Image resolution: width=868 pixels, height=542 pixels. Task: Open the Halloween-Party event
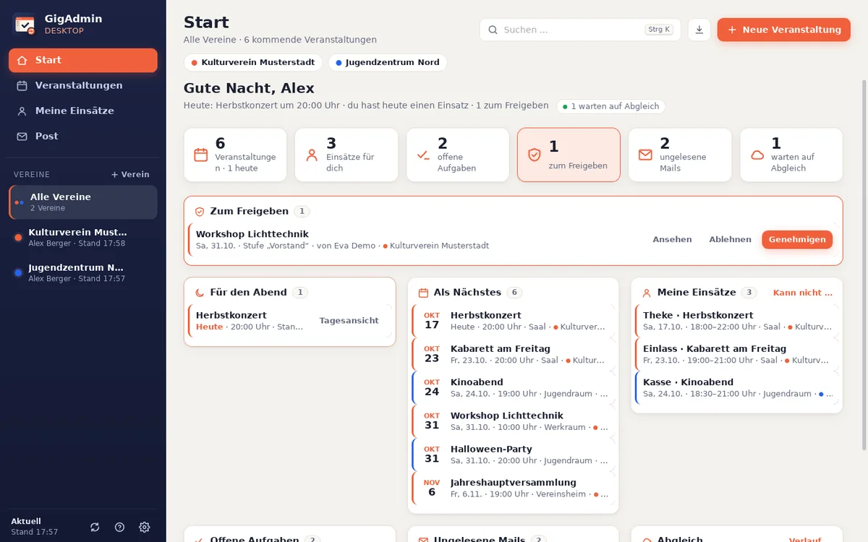tap(513, 455)
